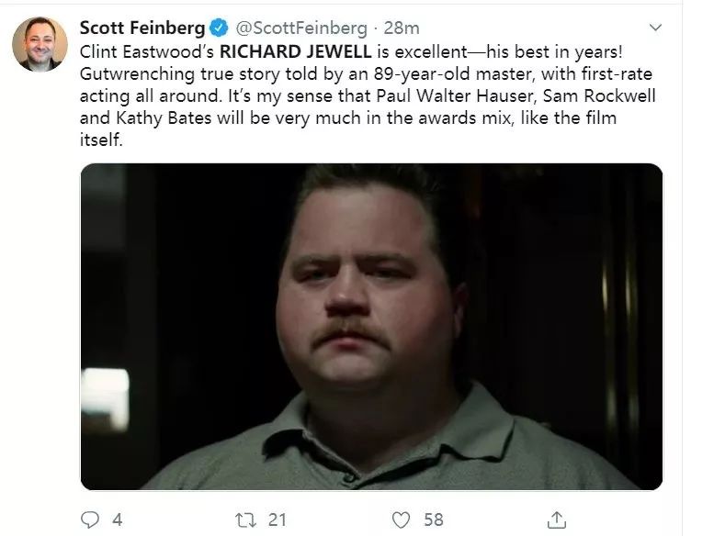This screenshot has width=714, height=536.
Task: View the Richard Jewell movie still image
Action: [x=371, y=326]
